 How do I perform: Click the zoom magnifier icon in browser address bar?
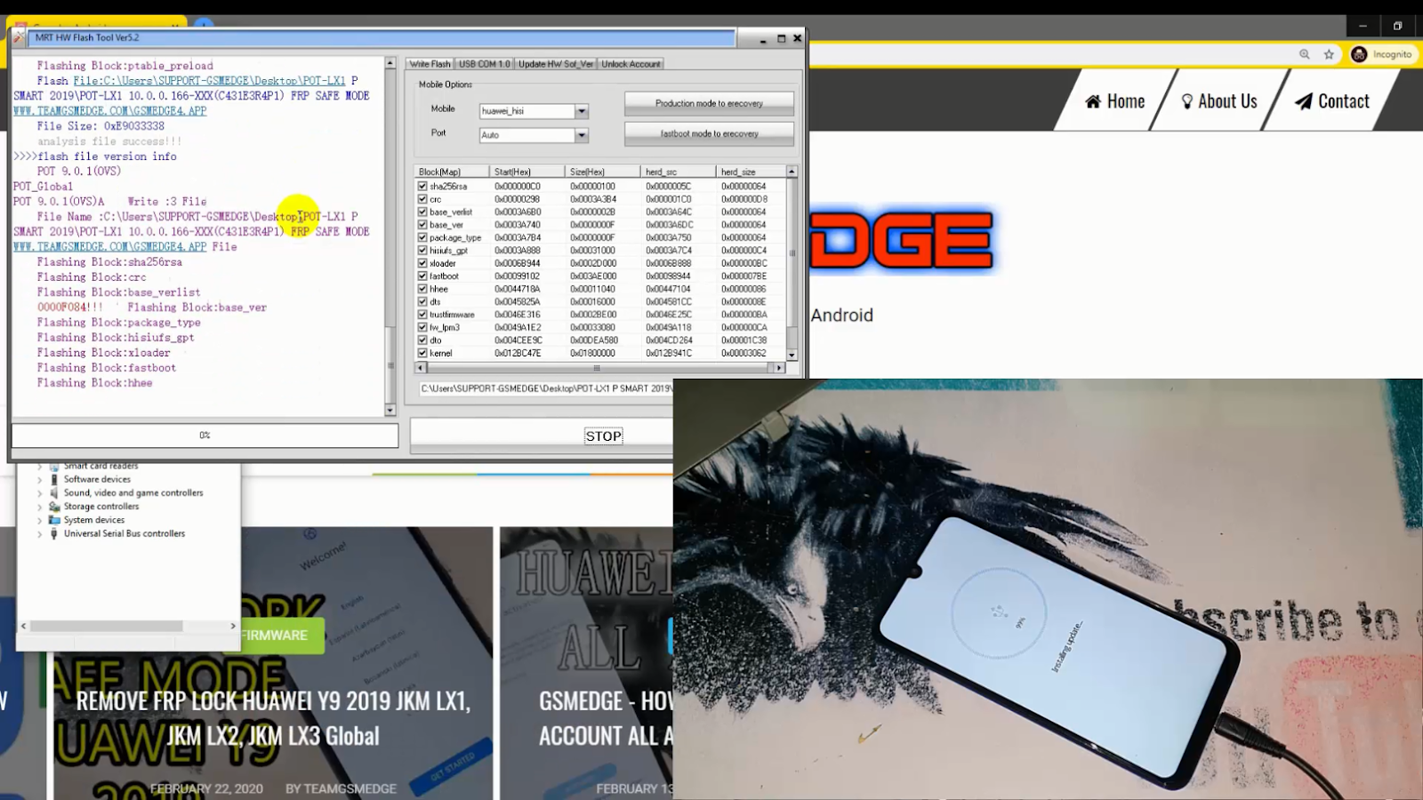(1304, 54)
